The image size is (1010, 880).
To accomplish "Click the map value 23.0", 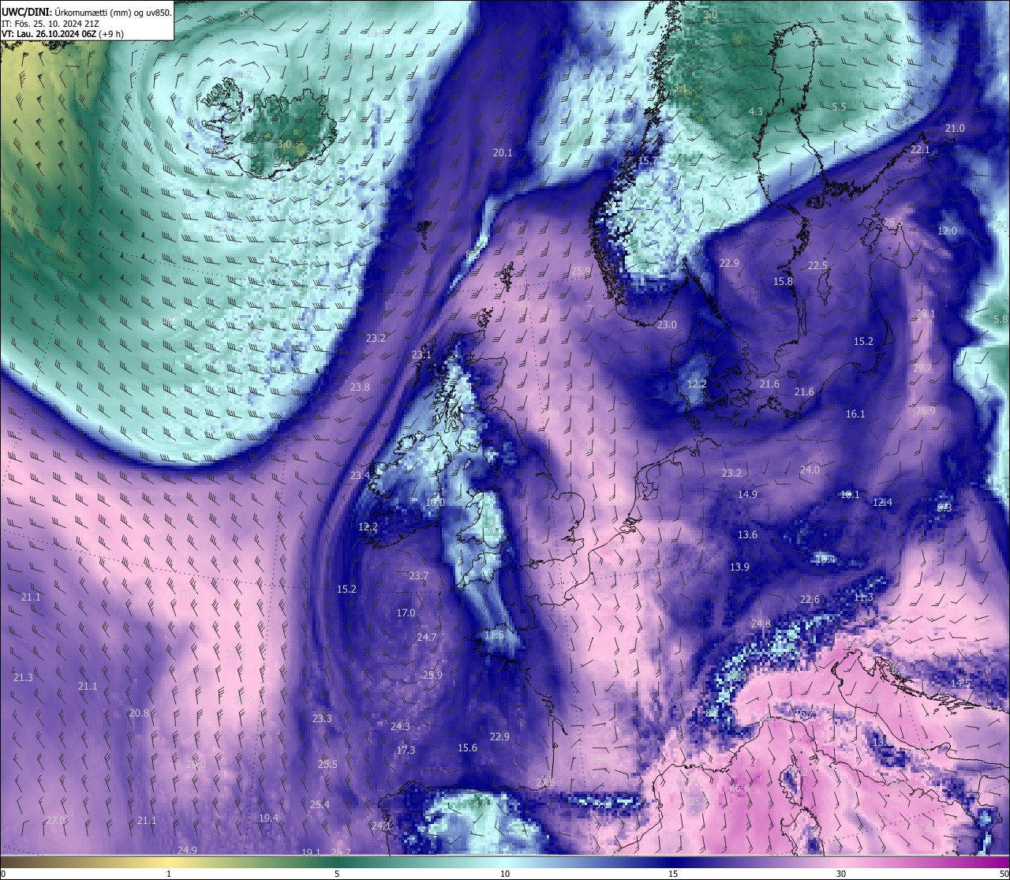I will [667, 324].
